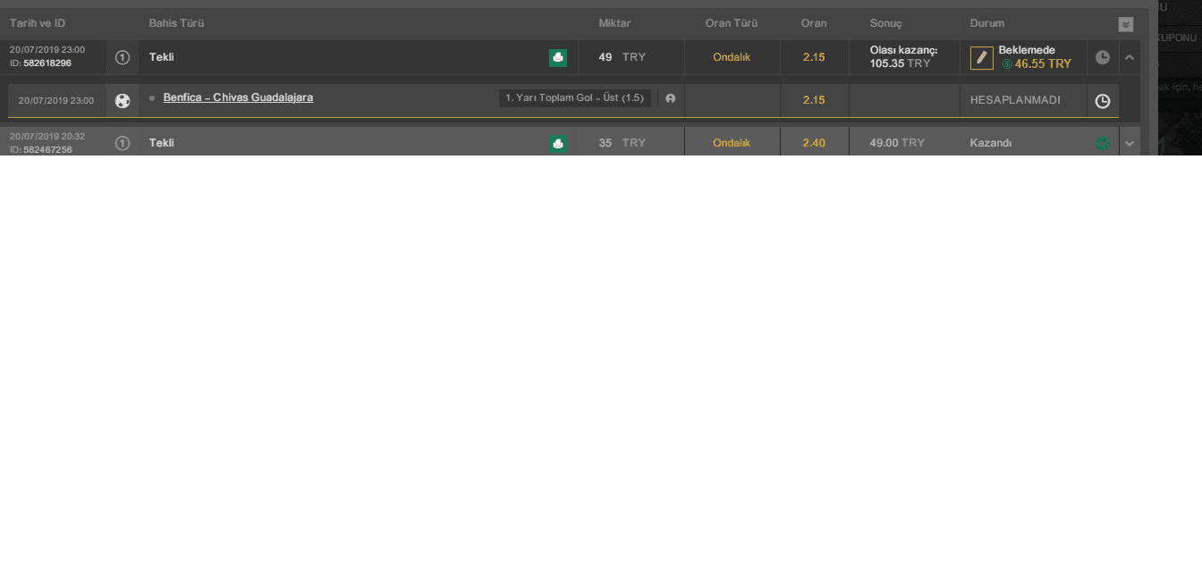Viewport: 1202px width, 579px height.
Task: Click the green cash-out coin icon
Action: pyautogui.click(x=1007, y=64)
